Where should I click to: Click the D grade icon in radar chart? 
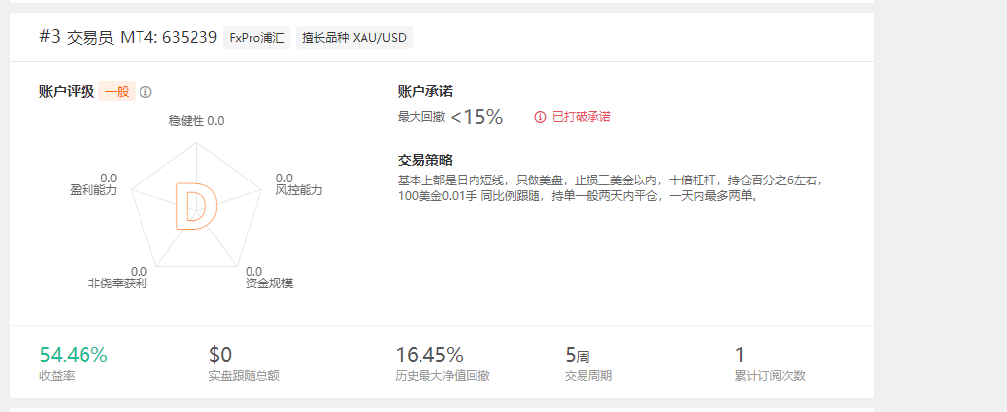click(x=196, y=205)
